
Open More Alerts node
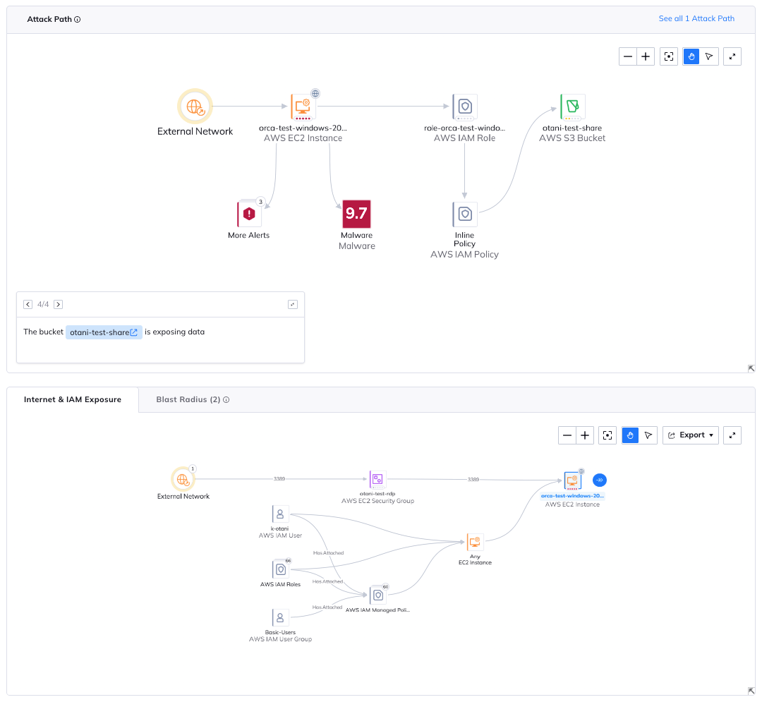(x=249, y=214)
